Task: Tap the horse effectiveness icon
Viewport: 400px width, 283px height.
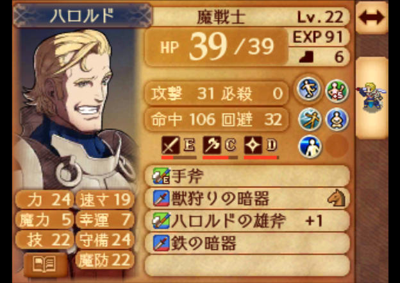Action: tap(337, 198)
